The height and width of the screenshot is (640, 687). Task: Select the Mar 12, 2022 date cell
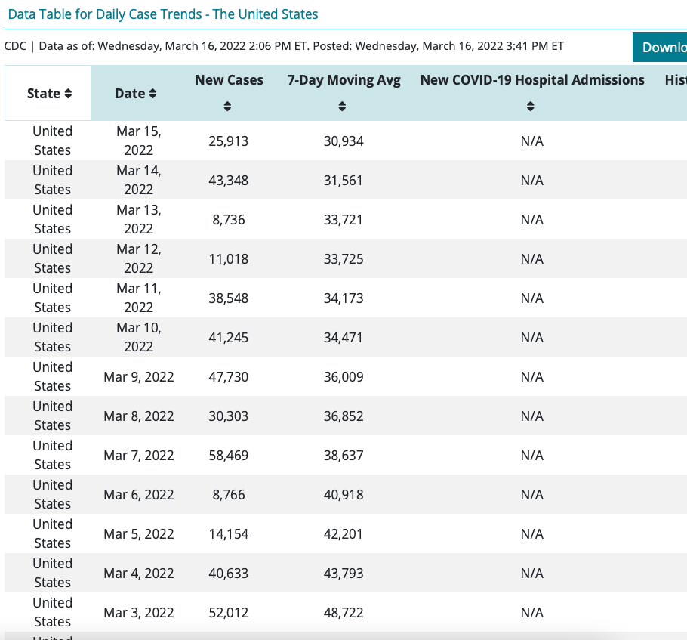click(x=139, y=258)
